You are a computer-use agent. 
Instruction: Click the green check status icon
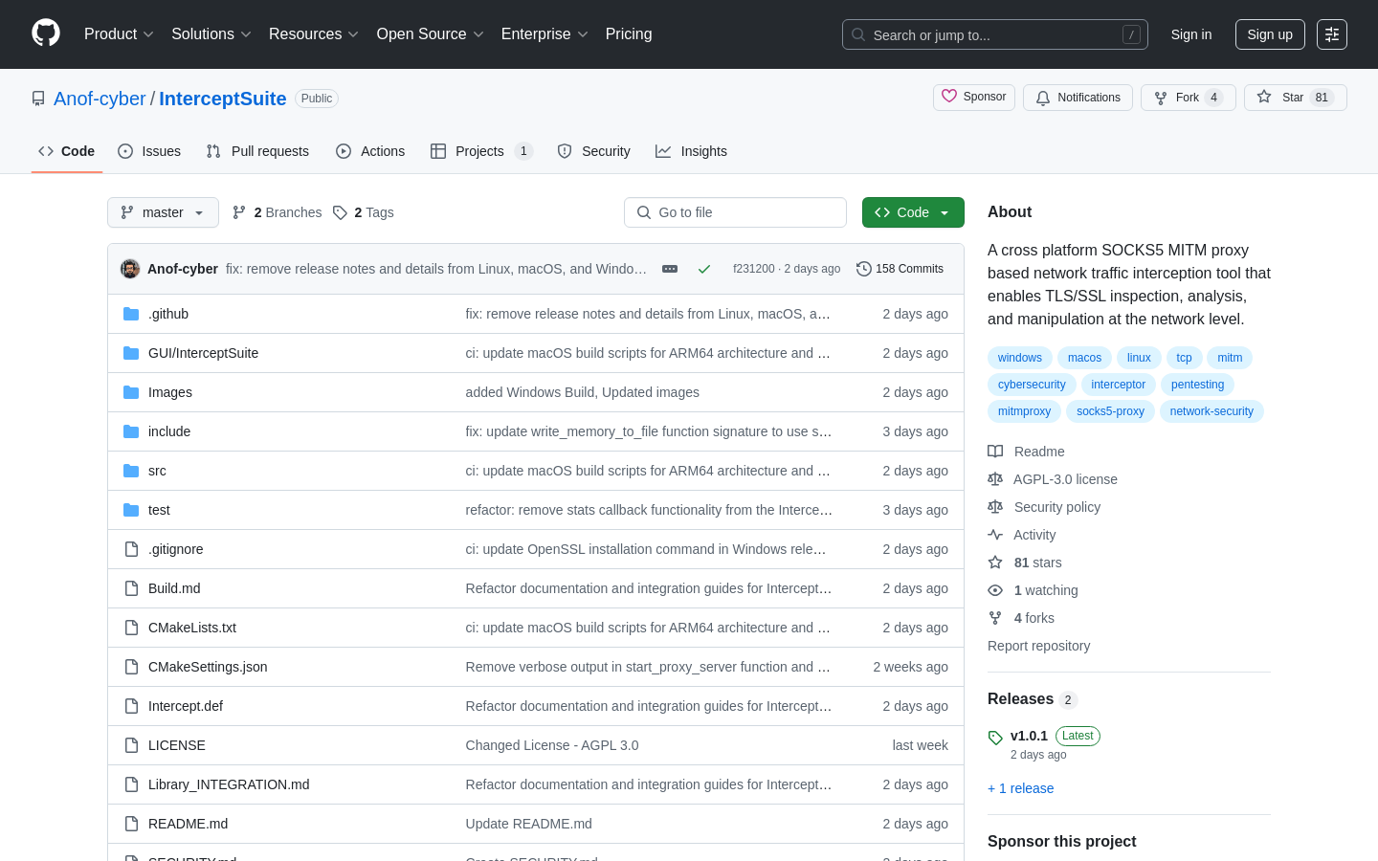coord(704,269)
